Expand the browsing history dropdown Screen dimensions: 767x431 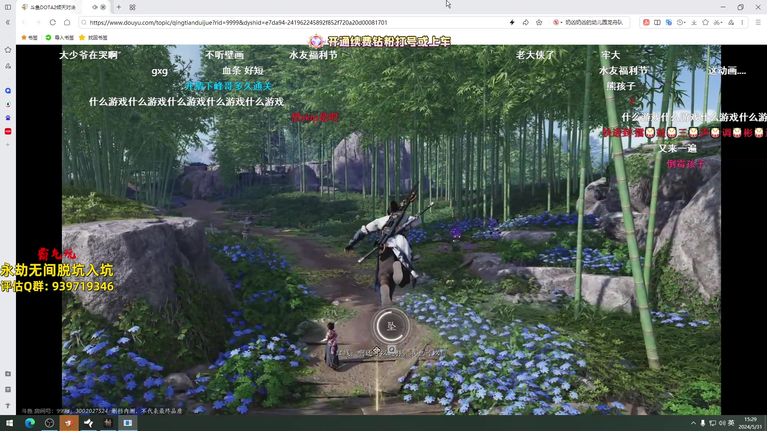pyautogui.click(x=682, y=22)
